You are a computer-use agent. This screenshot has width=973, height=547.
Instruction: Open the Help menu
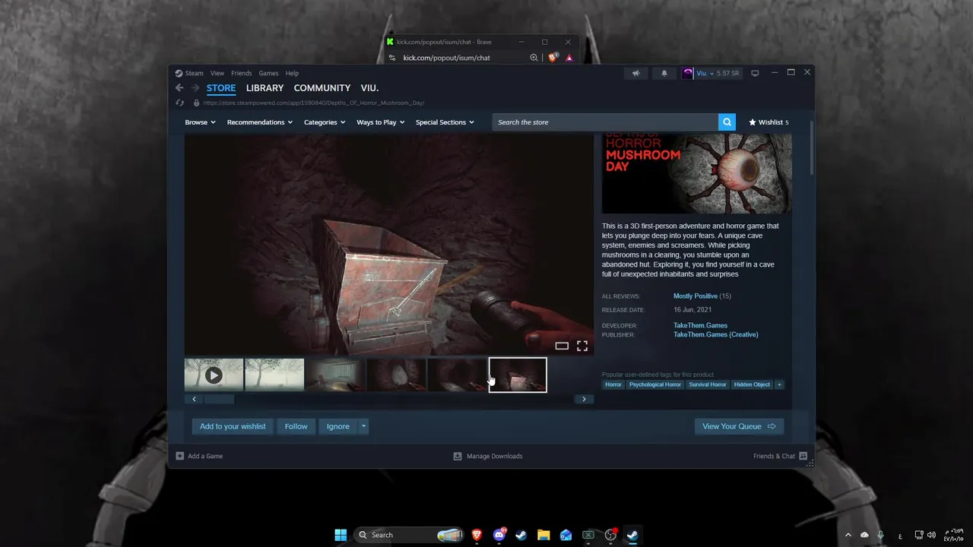pos(292,73)
